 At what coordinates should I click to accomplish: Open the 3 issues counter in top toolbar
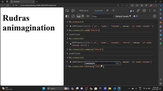(x=132, y=11)
